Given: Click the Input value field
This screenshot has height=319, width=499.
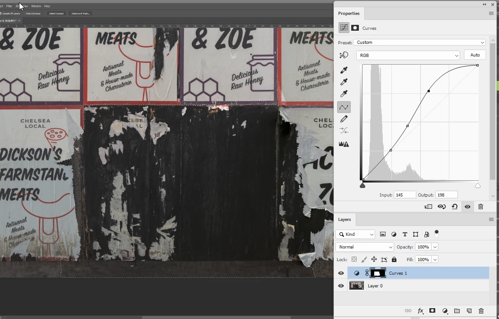Looking at the screenshot, I should (405, 195).
